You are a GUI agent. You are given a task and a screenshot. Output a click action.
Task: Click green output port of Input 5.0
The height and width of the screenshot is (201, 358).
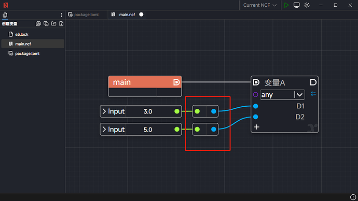pyautogui.click(x=177, y=130)
